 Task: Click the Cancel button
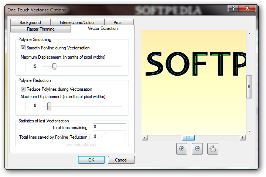pos(121,160)
